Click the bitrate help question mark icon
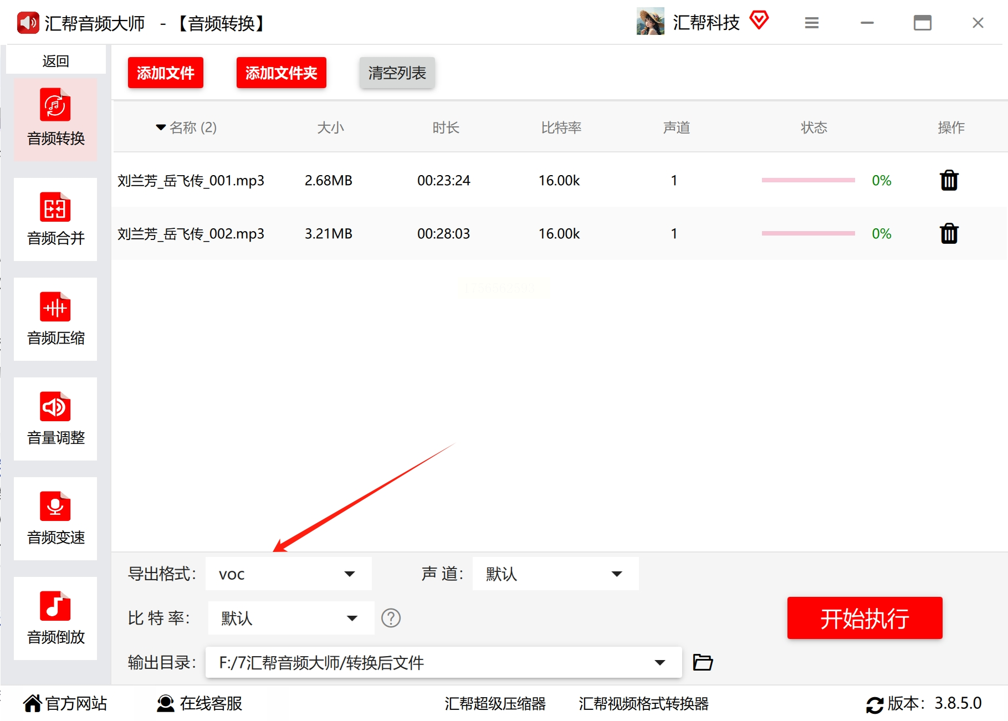This screenshot has height=721, width=1008. 391,618
